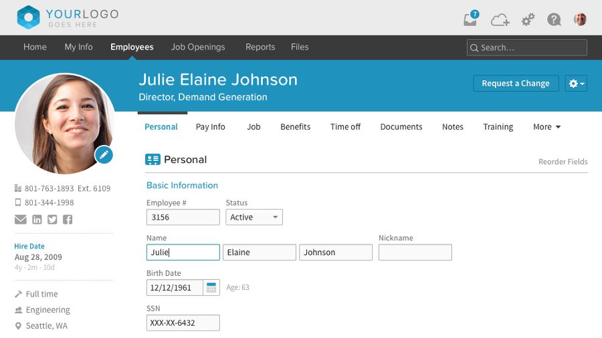This screenshot has width=602, height=338.
Task: Expand the Status dropdown
Action: pos(254,217)
